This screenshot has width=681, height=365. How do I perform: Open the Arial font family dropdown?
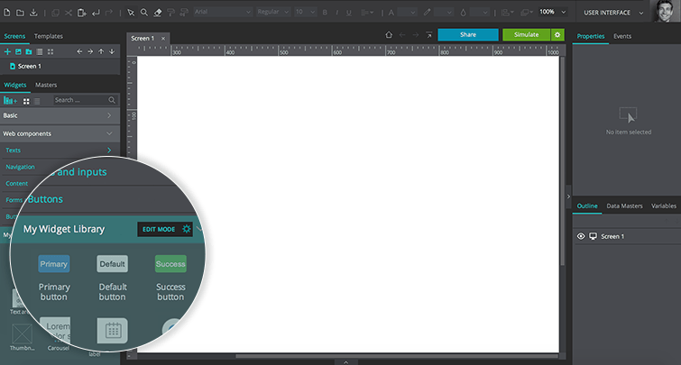tap(221, 13)
